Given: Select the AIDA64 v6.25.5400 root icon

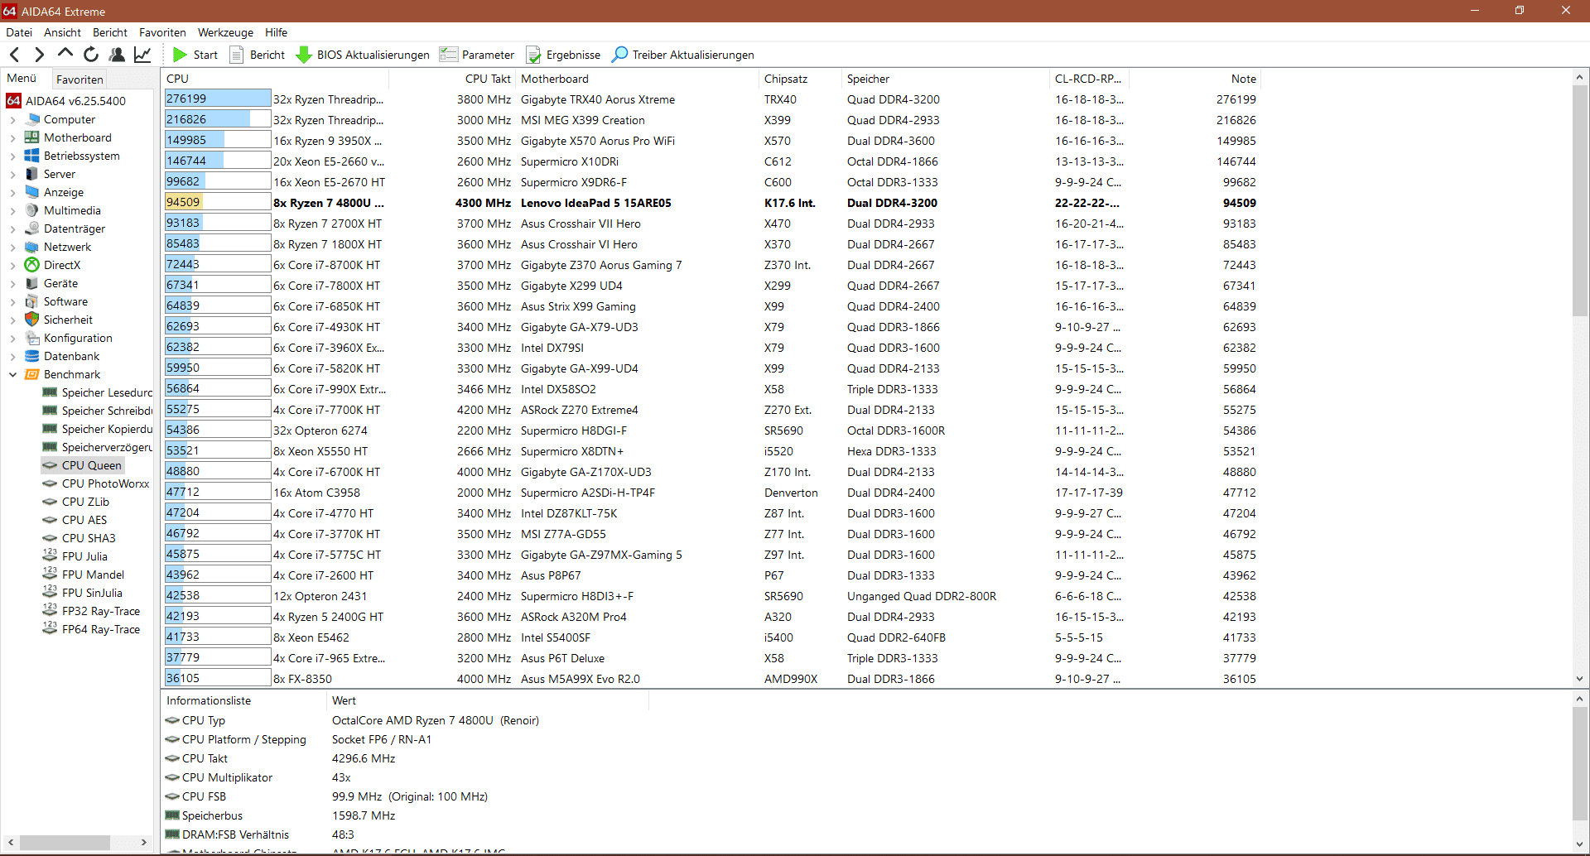Looking at the screenshot, I should pos(13,101).
